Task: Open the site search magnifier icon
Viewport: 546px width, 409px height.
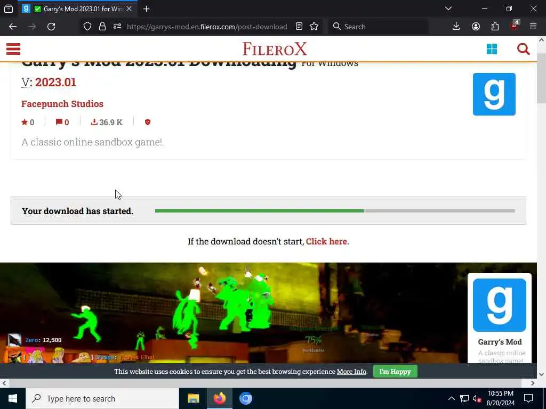Action: pos(524,49)
